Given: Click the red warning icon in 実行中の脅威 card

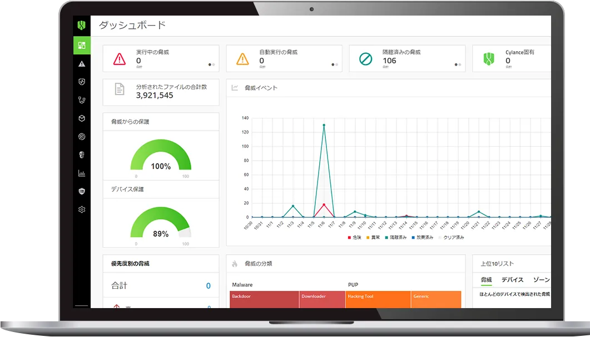Looking at the screenshot, I should coord(120,59).
